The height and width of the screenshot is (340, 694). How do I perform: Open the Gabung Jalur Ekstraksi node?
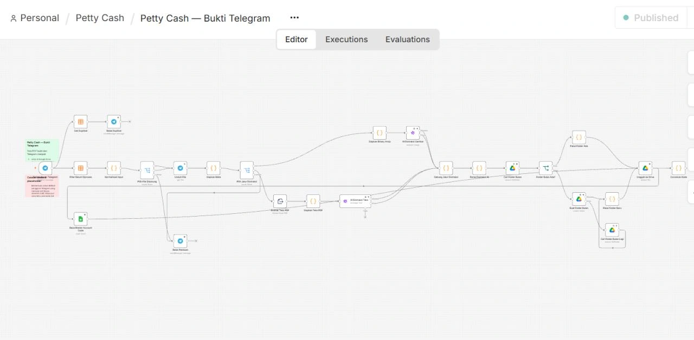click(x=446, y=168)
